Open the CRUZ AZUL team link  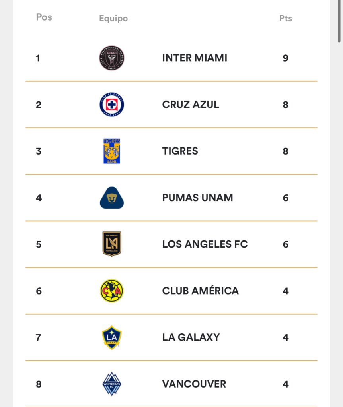click(x=191, y=105)
